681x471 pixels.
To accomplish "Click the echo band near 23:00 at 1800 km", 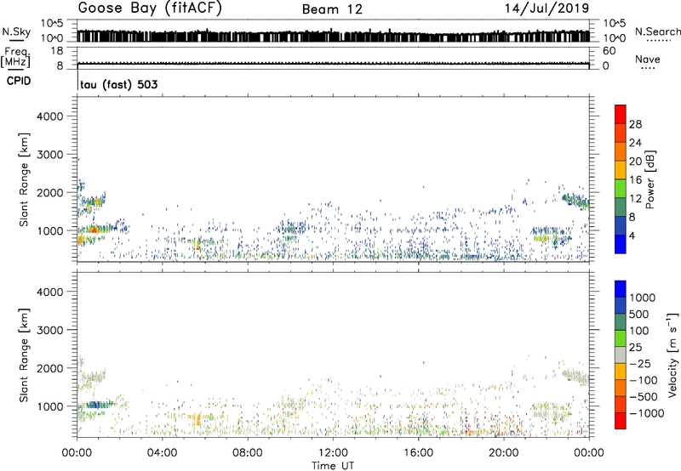I will 575,201.
